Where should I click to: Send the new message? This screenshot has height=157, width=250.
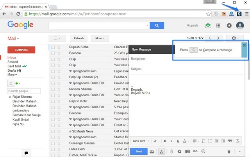pos(139,152)
